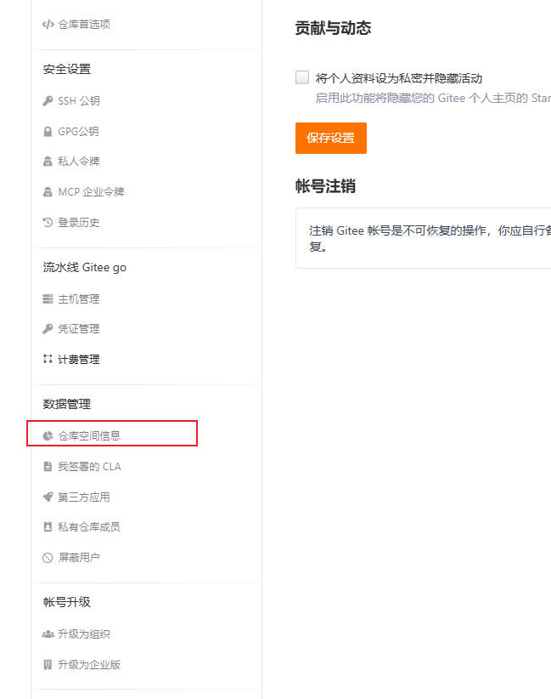
Task: Open the MCP 企业令牌 menu item
Action: pos(91,192)
